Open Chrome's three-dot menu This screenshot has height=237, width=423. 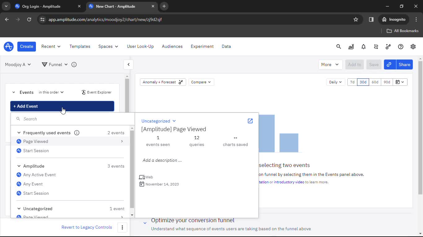click(416, 19)
